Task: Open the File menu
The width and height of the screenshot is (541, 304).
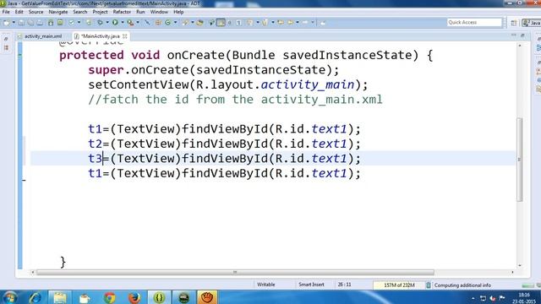Action: (6, 12)
